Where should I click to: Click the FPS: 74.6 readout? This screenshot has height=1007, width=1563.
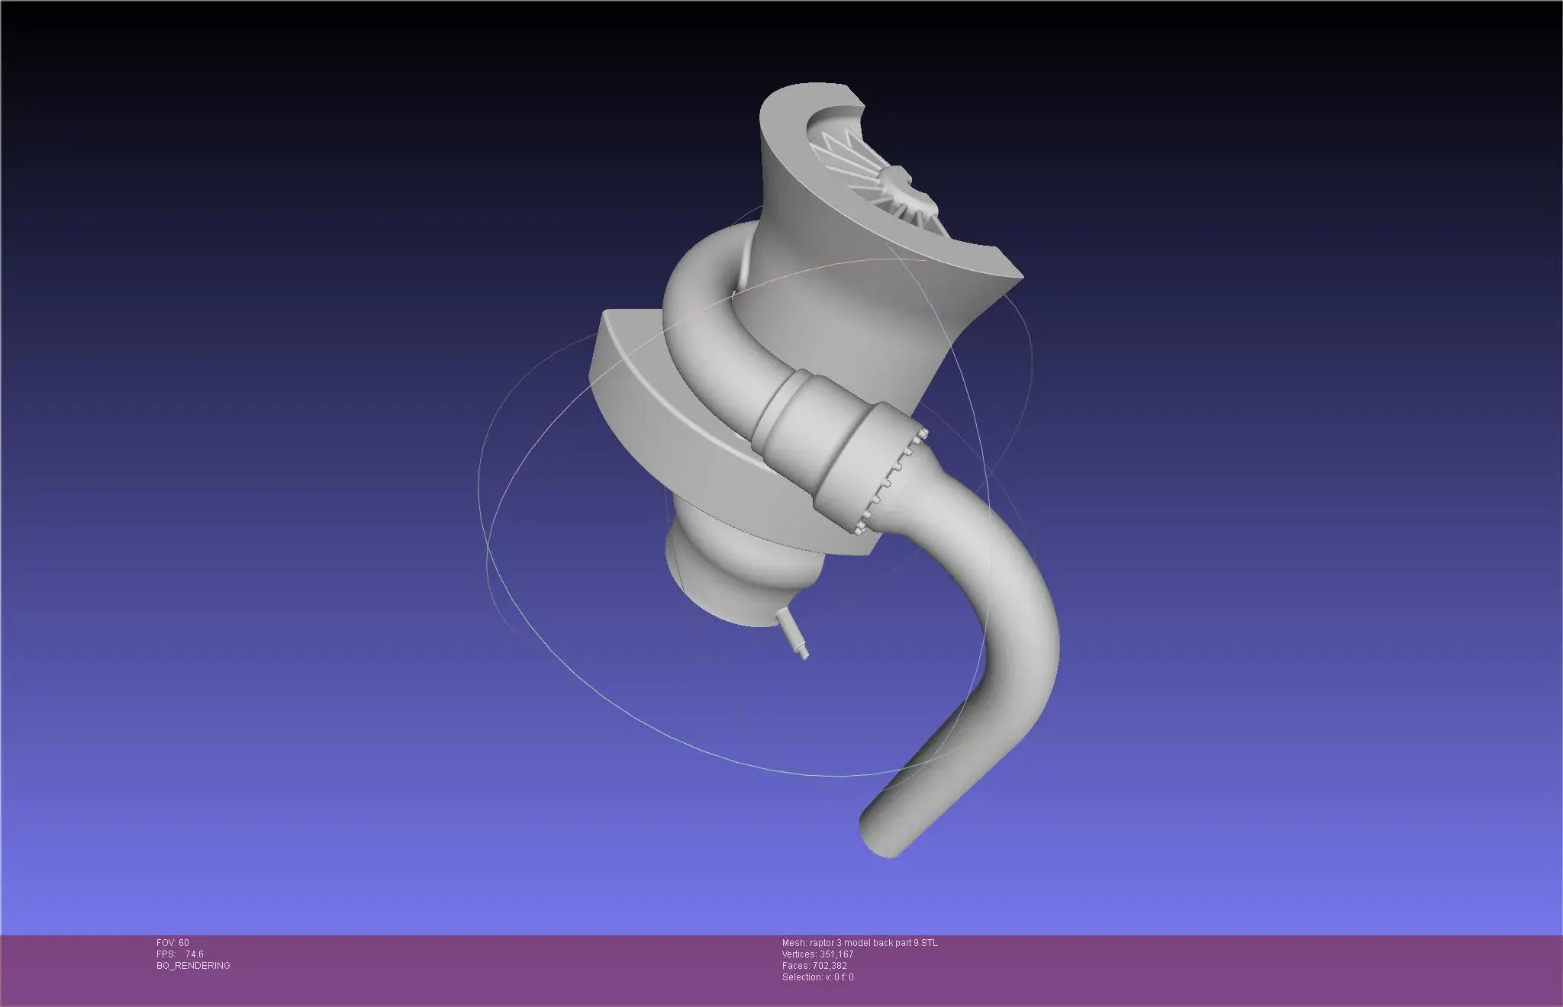click(x=180, y=954)
